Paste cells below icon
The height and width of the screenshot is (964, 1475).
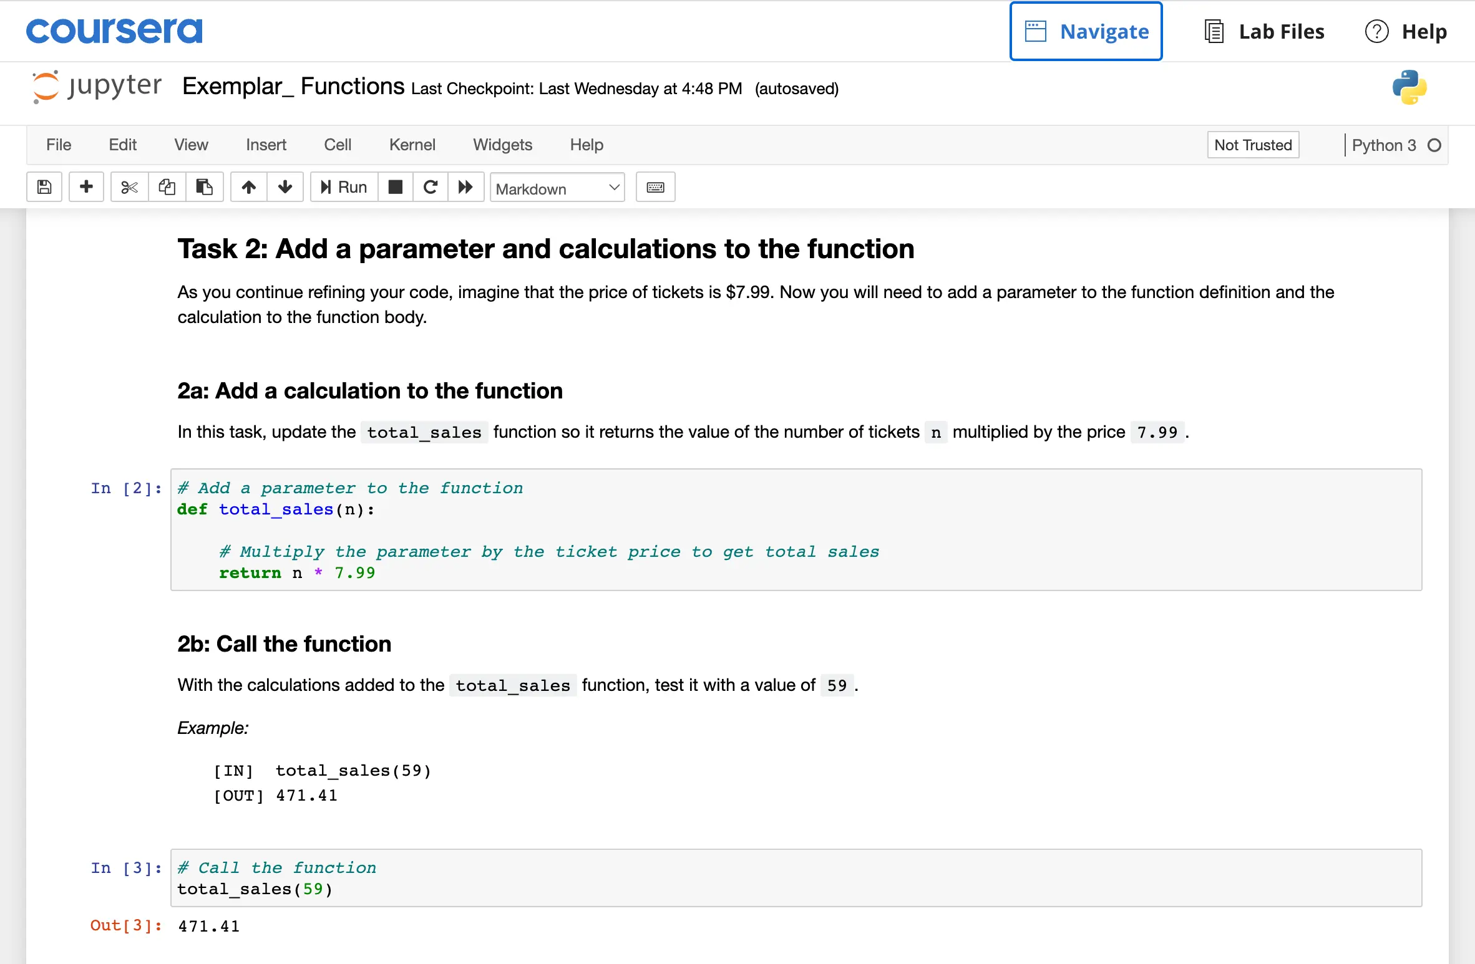[204, 187]
